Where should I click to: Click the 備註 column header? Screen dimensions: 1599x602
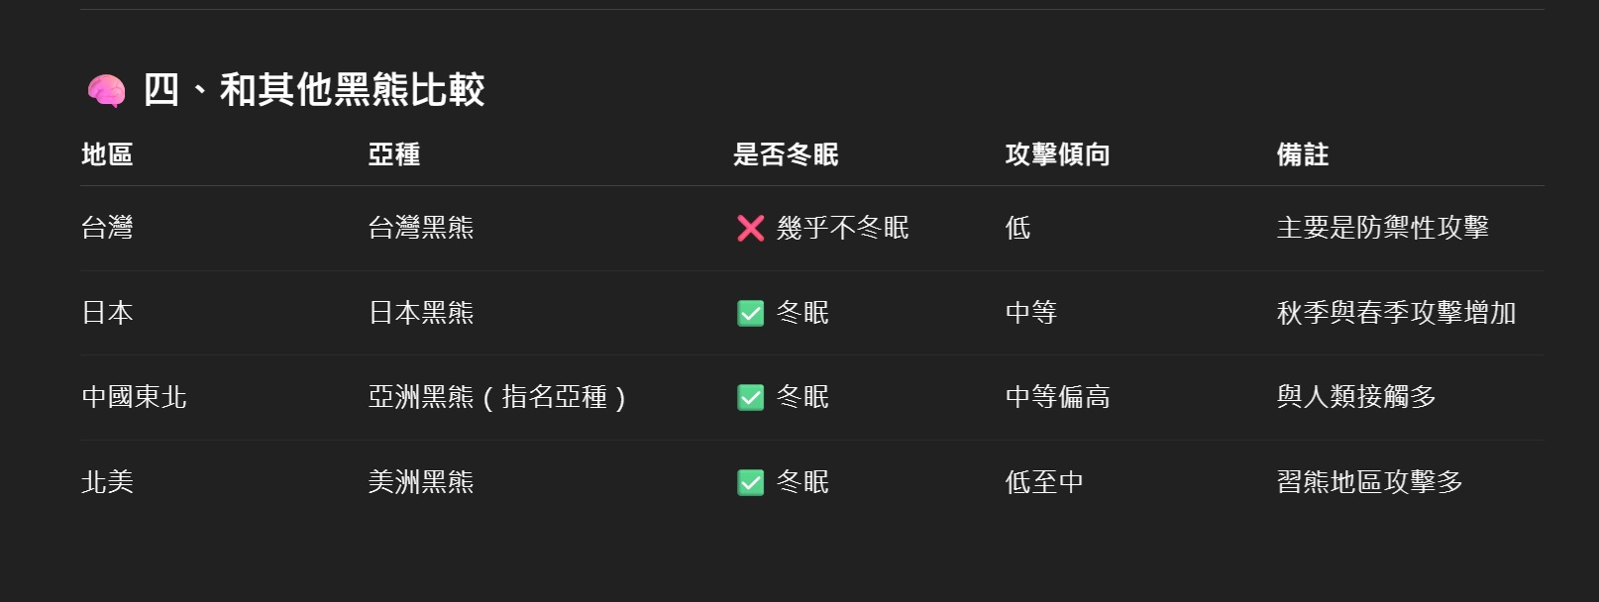click(x=1303, y=154)
